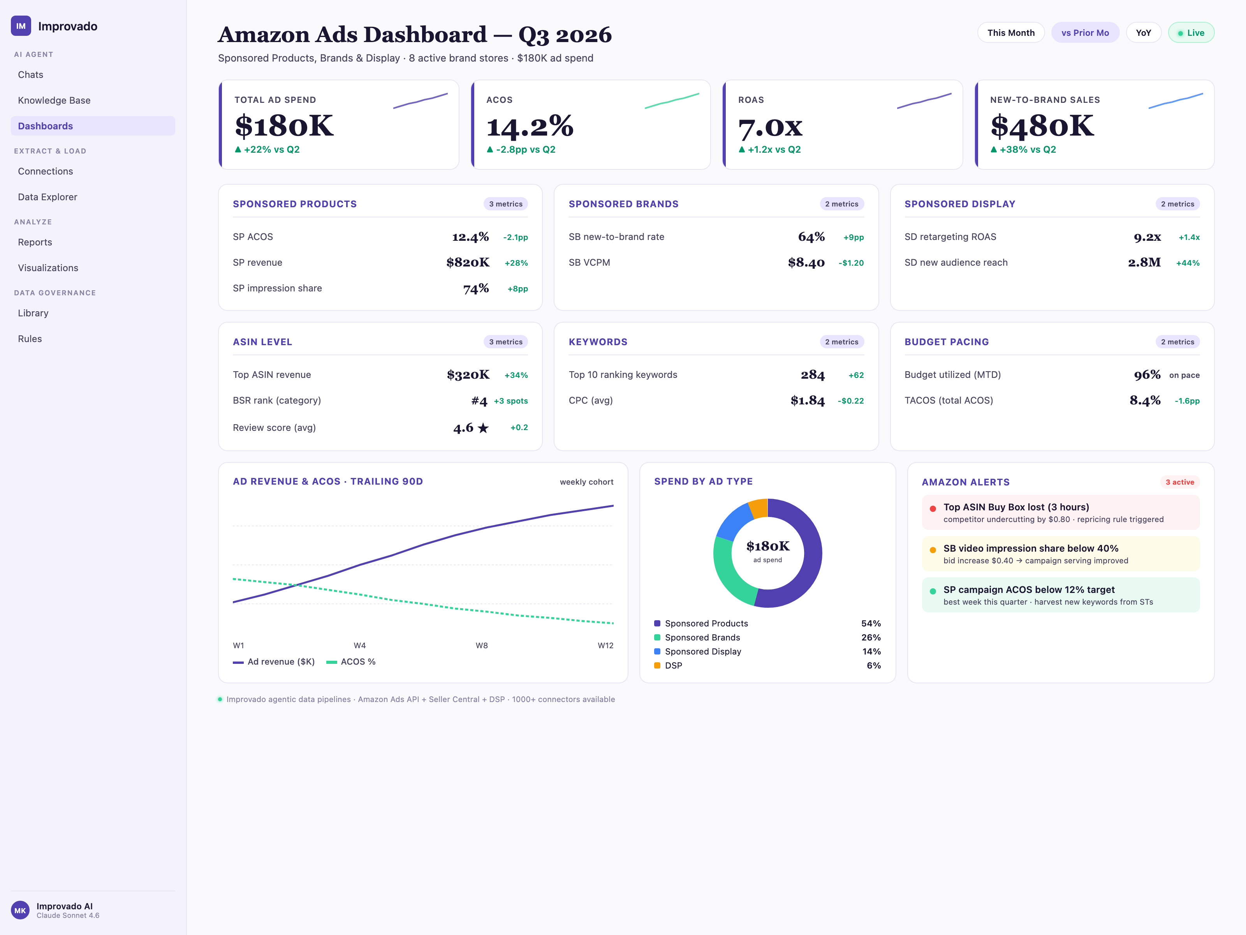Screen dimensions: 1246x935
Task: Click the ROAS card sparkline
Action: coord(924,101)
